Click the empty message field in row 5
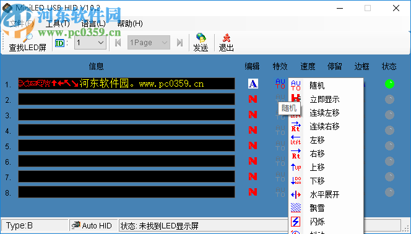The width and height of the screenshot is (411, 234). (126, 145)
